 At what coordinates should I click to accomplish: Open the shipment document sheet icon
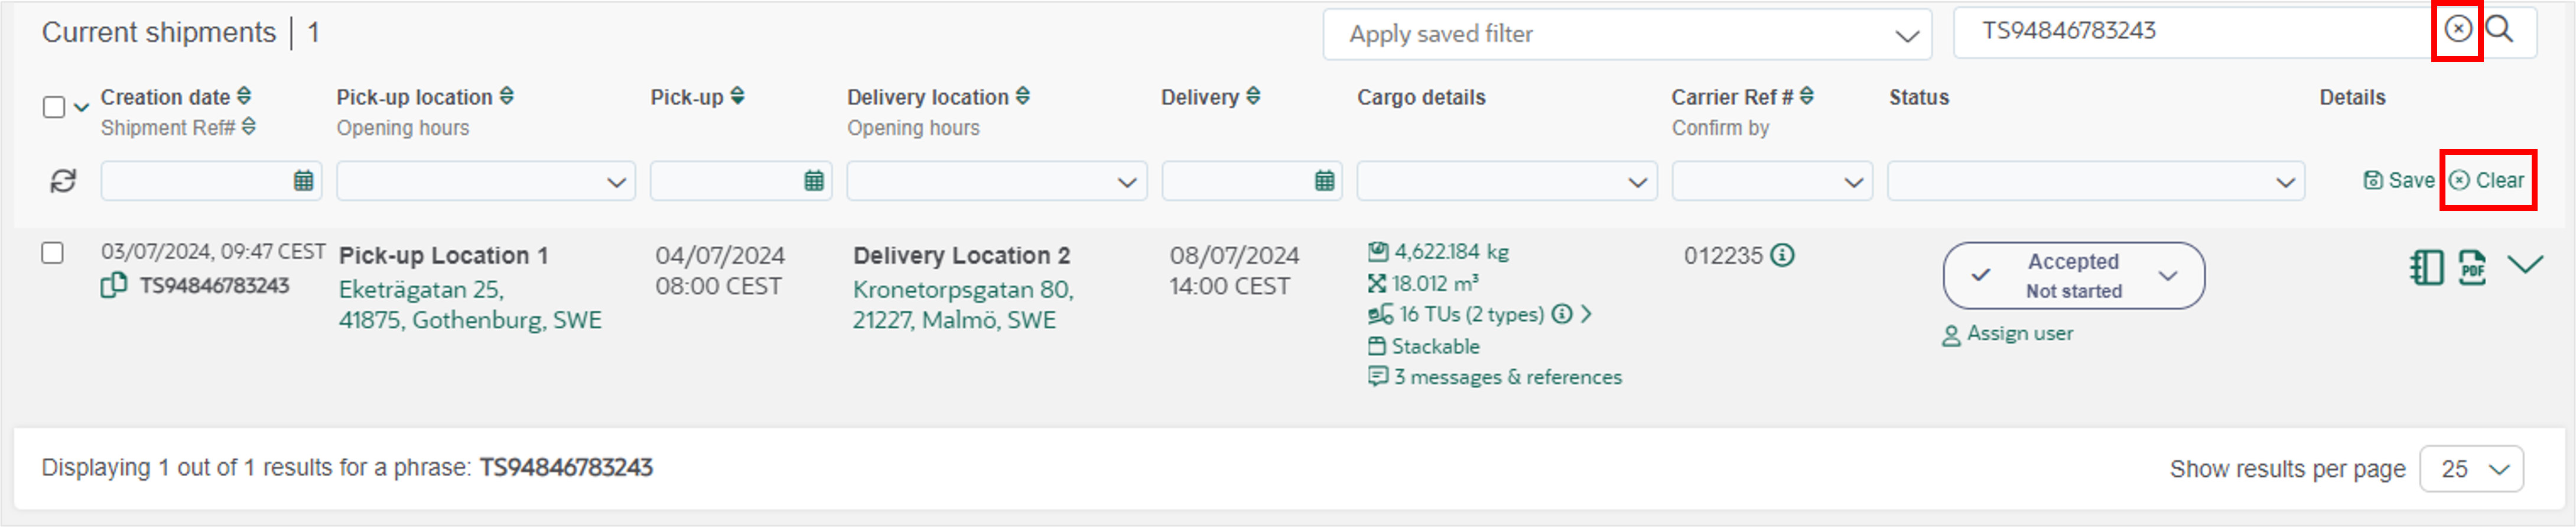2427,268
